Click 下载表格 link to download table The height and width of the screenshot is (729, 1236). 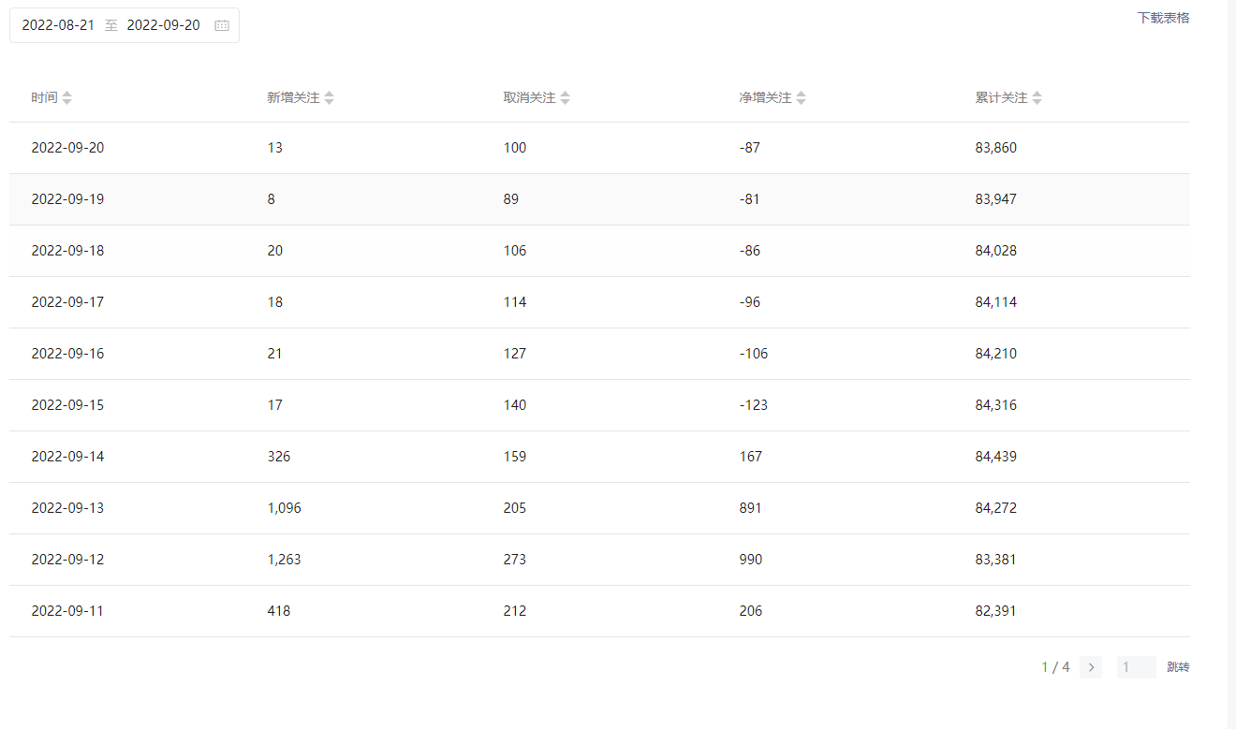click(1163, 18)
